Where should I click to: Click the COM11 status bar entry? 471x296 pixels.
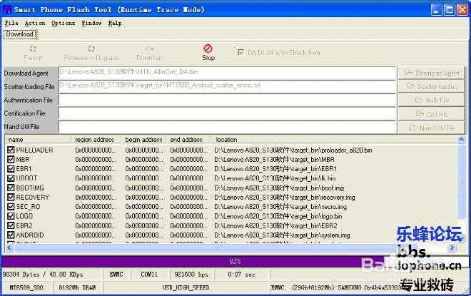(x=149, y=275)
